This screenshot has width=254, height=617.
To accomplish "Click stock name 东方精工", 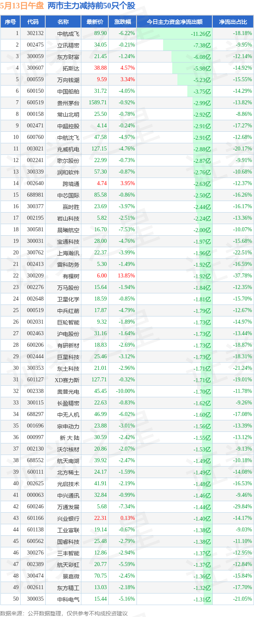I will (68, 588).
